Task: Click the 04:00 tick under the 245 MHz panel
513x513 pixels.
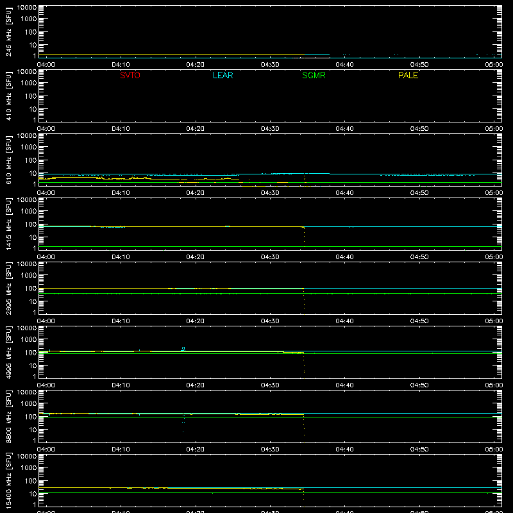Action: [46, 65]
